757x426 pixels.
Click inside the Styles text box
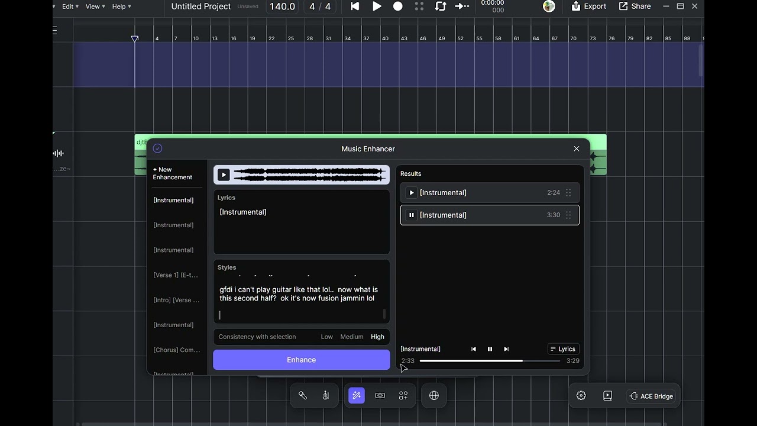point(302,293)
